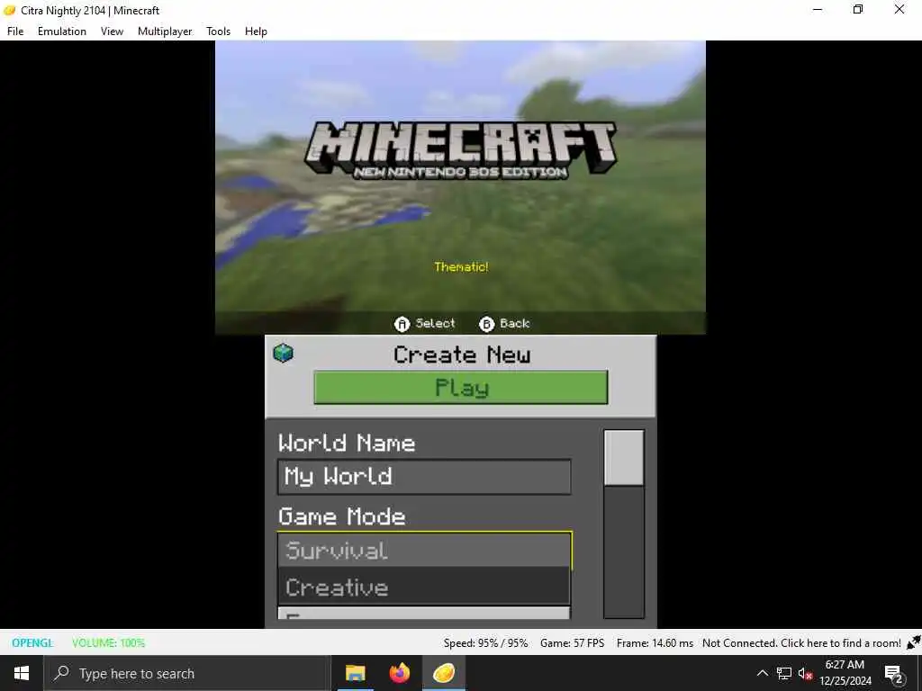Open the Emulation menu

coord(62,31)
